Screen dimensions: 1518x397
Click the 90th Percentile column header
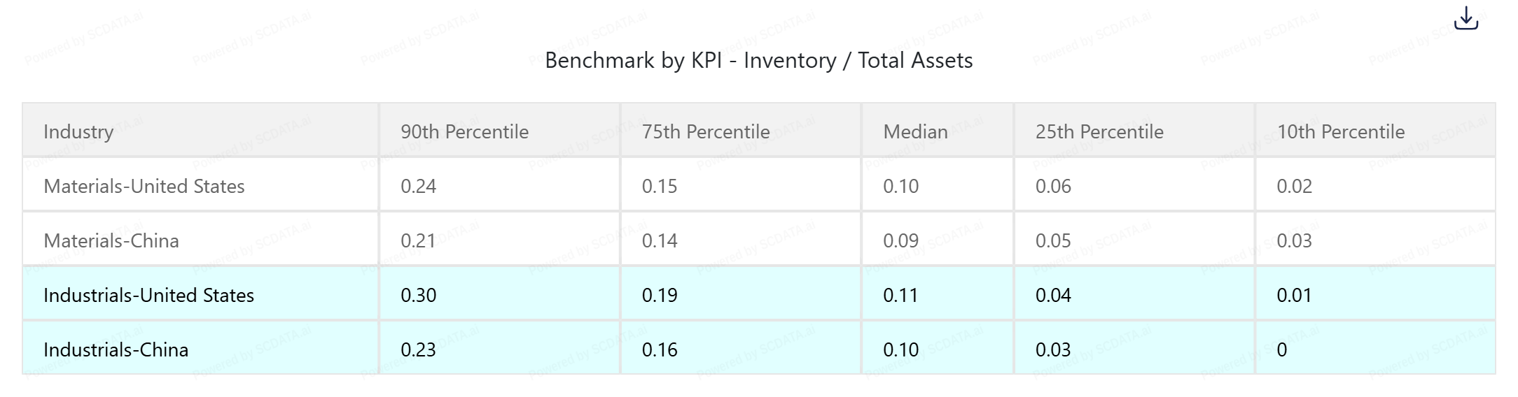coord(464,131)
